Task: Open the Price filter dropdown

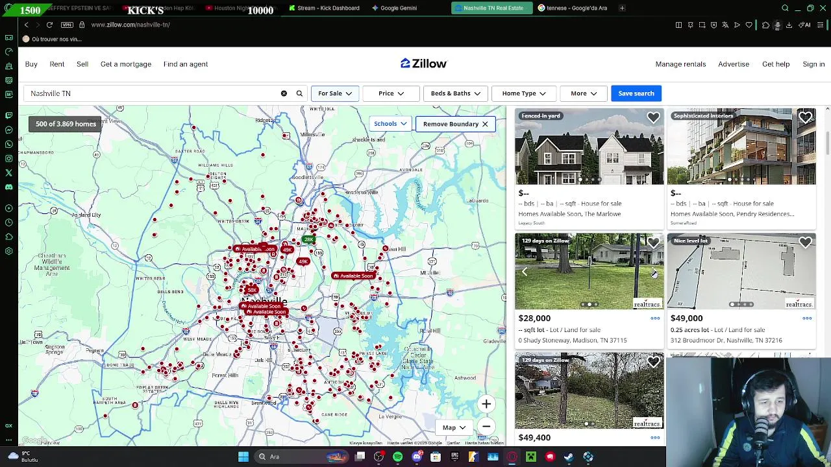Action: click(391, 93)
